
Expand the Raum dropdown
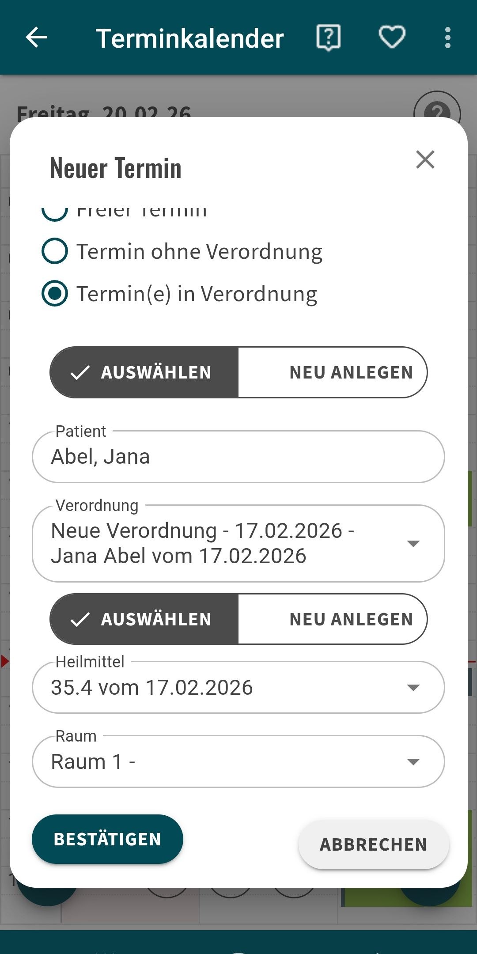(x=413, y=761)
